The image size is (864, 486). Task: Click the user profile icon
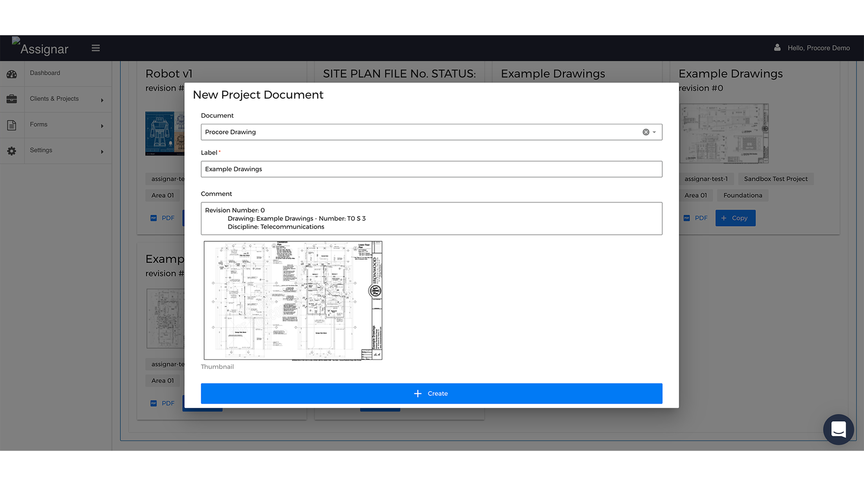777,48
